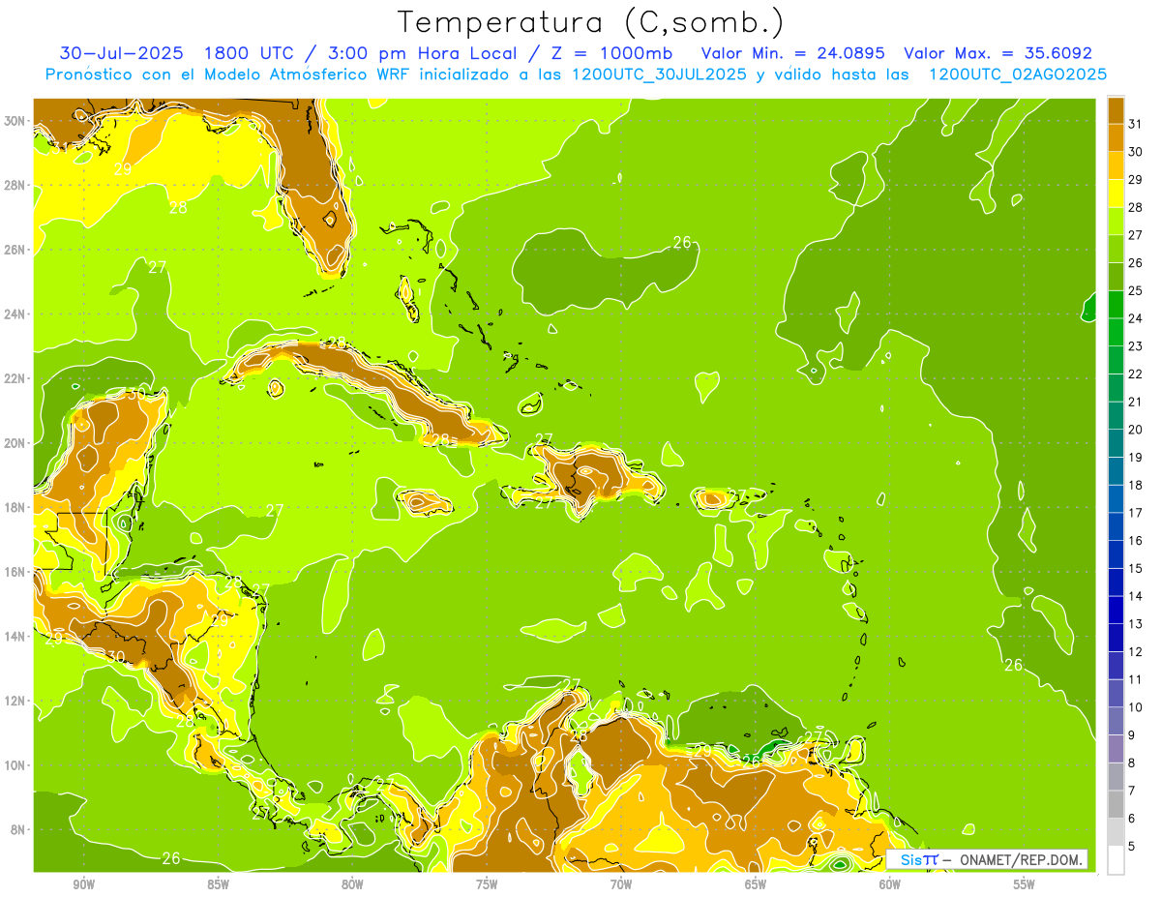Click the 24 value on the color scale
The width and height of the screenshot is (1161, 897).
[x=1136, y=318]
